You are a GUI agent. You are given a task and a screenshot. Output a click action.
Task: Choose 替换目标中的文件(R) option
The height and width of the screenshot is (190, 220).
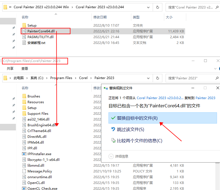(x=137, y=118)
